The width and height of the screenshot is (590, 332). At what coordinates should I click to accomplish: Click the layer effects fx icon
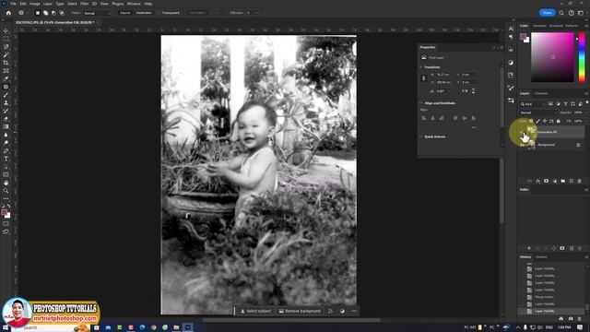coord(538,181)
